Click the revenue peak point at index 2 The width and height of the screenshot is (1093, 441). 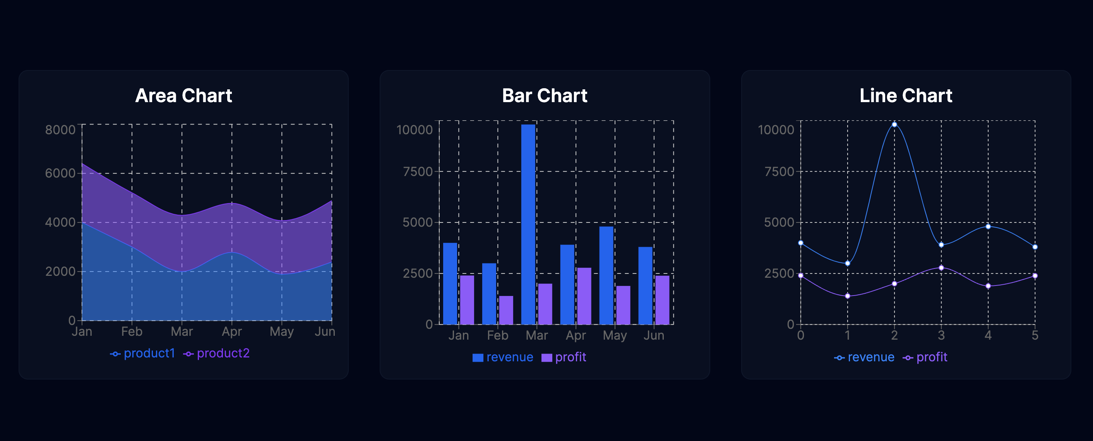pyautogui.click(x=894, y=124)
